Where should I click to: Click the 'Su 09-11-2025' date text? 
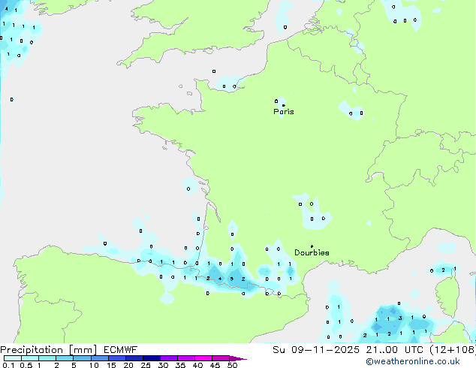pos(316,350)
